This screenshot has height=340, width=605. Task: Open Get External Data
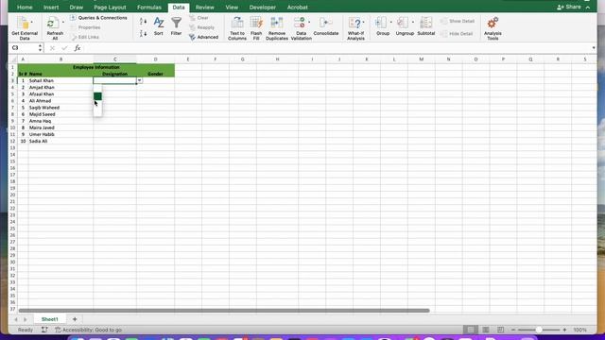click(25, 28)
